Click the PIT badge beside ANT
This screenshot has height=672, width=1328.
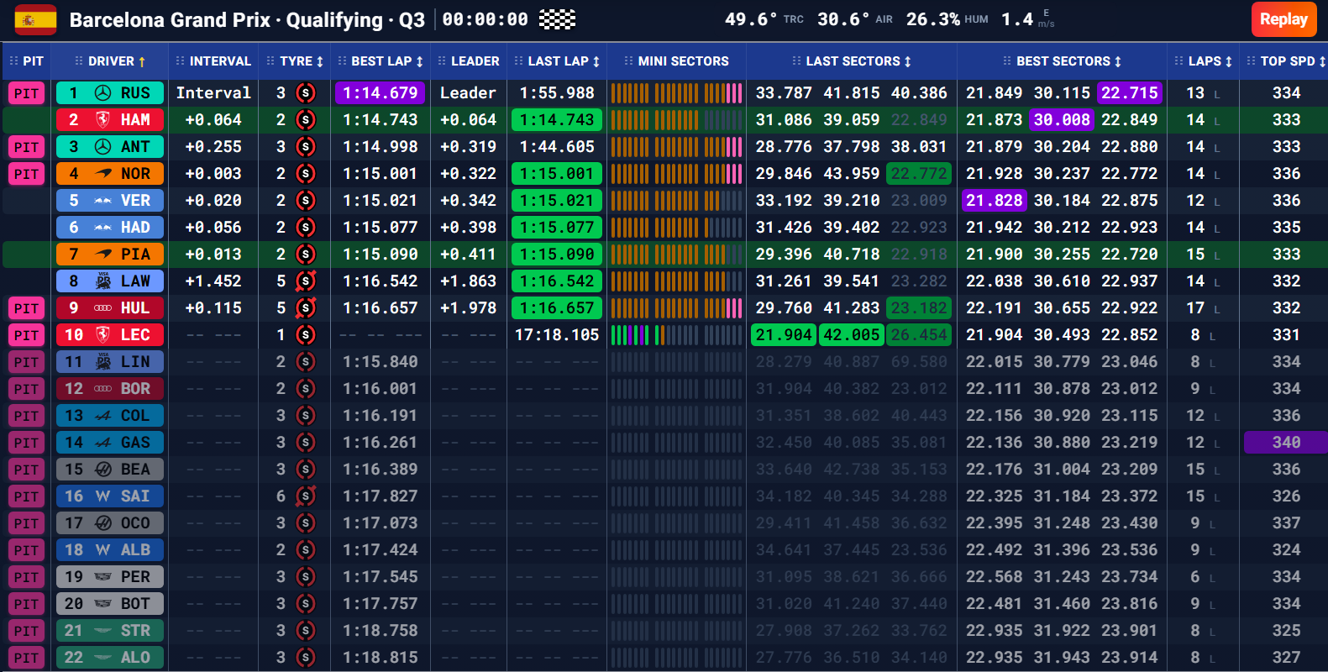click(26, 147)
